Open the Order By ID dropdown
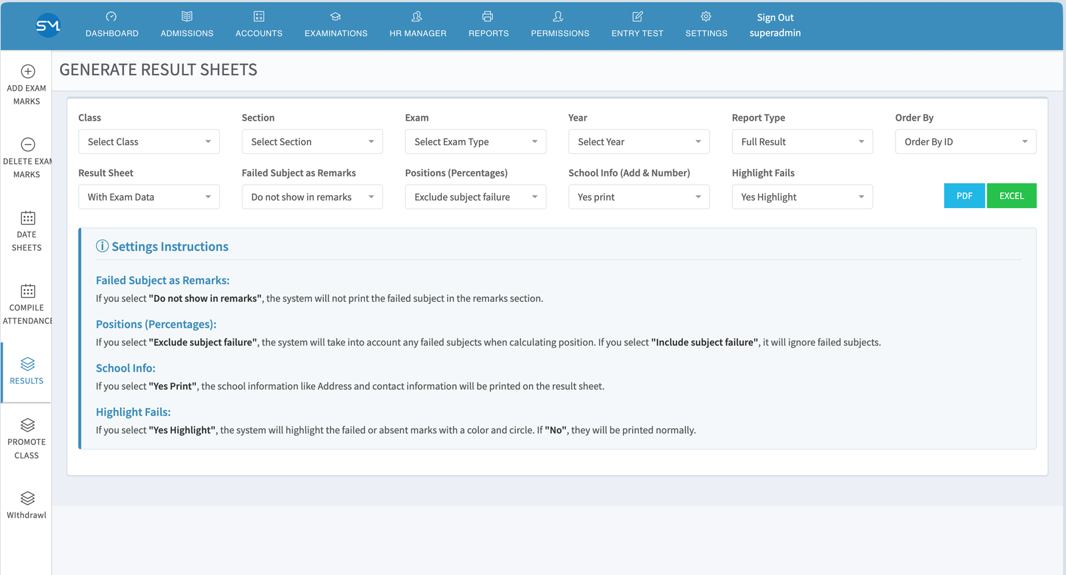This screenshot has width=1066, height=575. tap(966, 142)
